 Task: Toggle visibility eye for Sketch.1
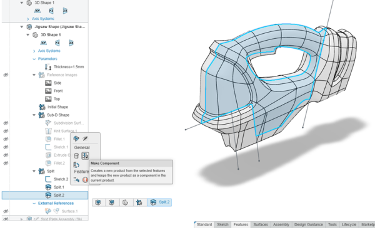(x=6, y=147)
